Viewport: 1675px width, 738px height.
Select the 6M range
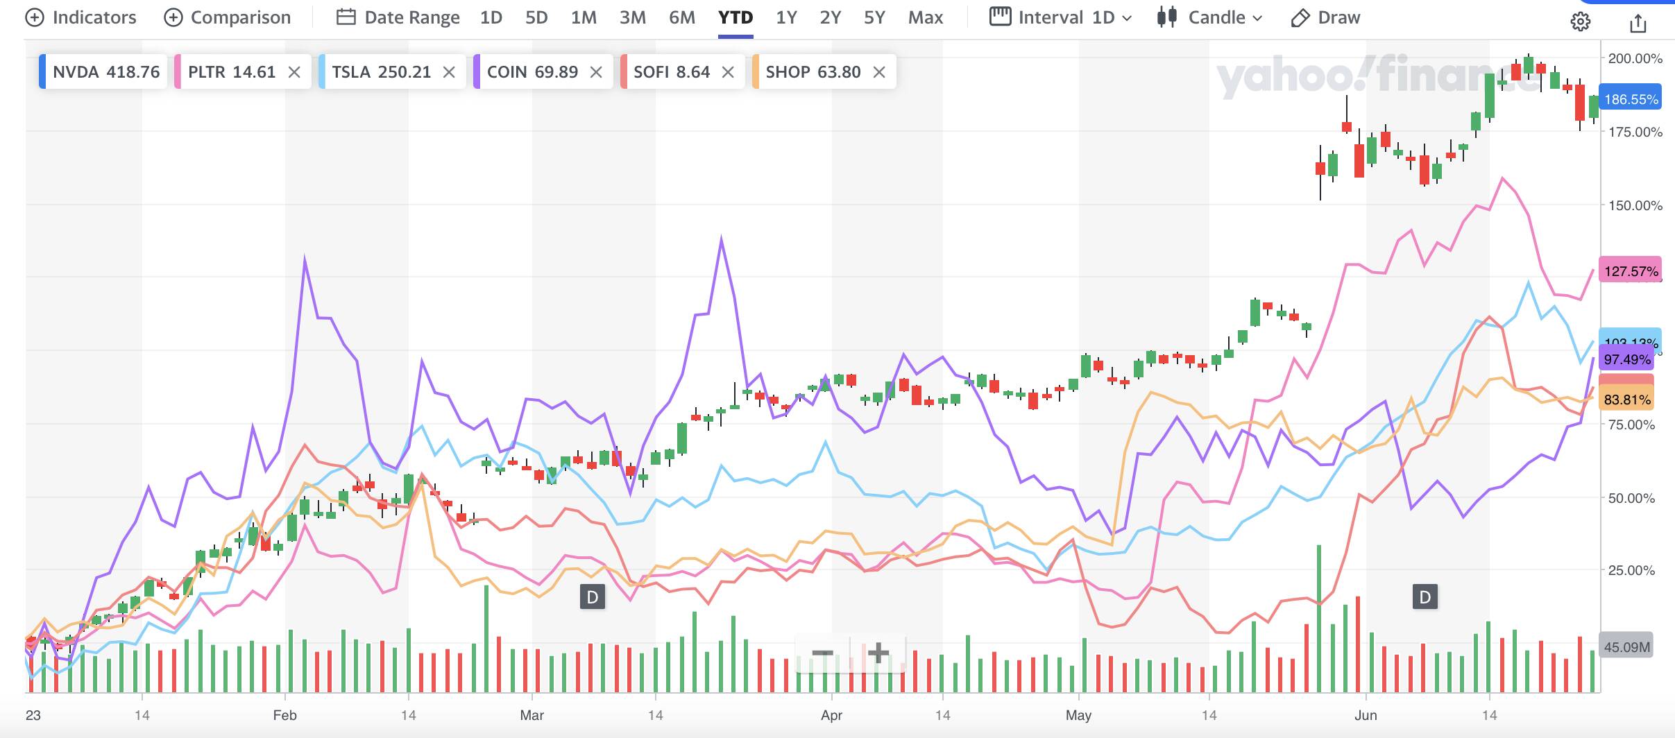coord(682,17)
